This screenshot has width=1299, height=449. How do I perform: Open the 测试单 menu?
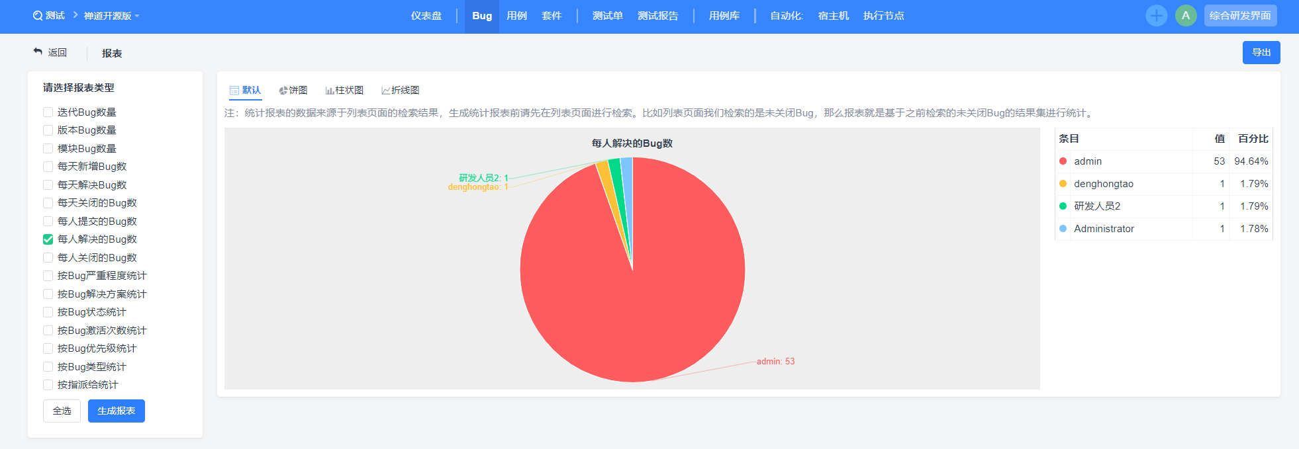608,16
